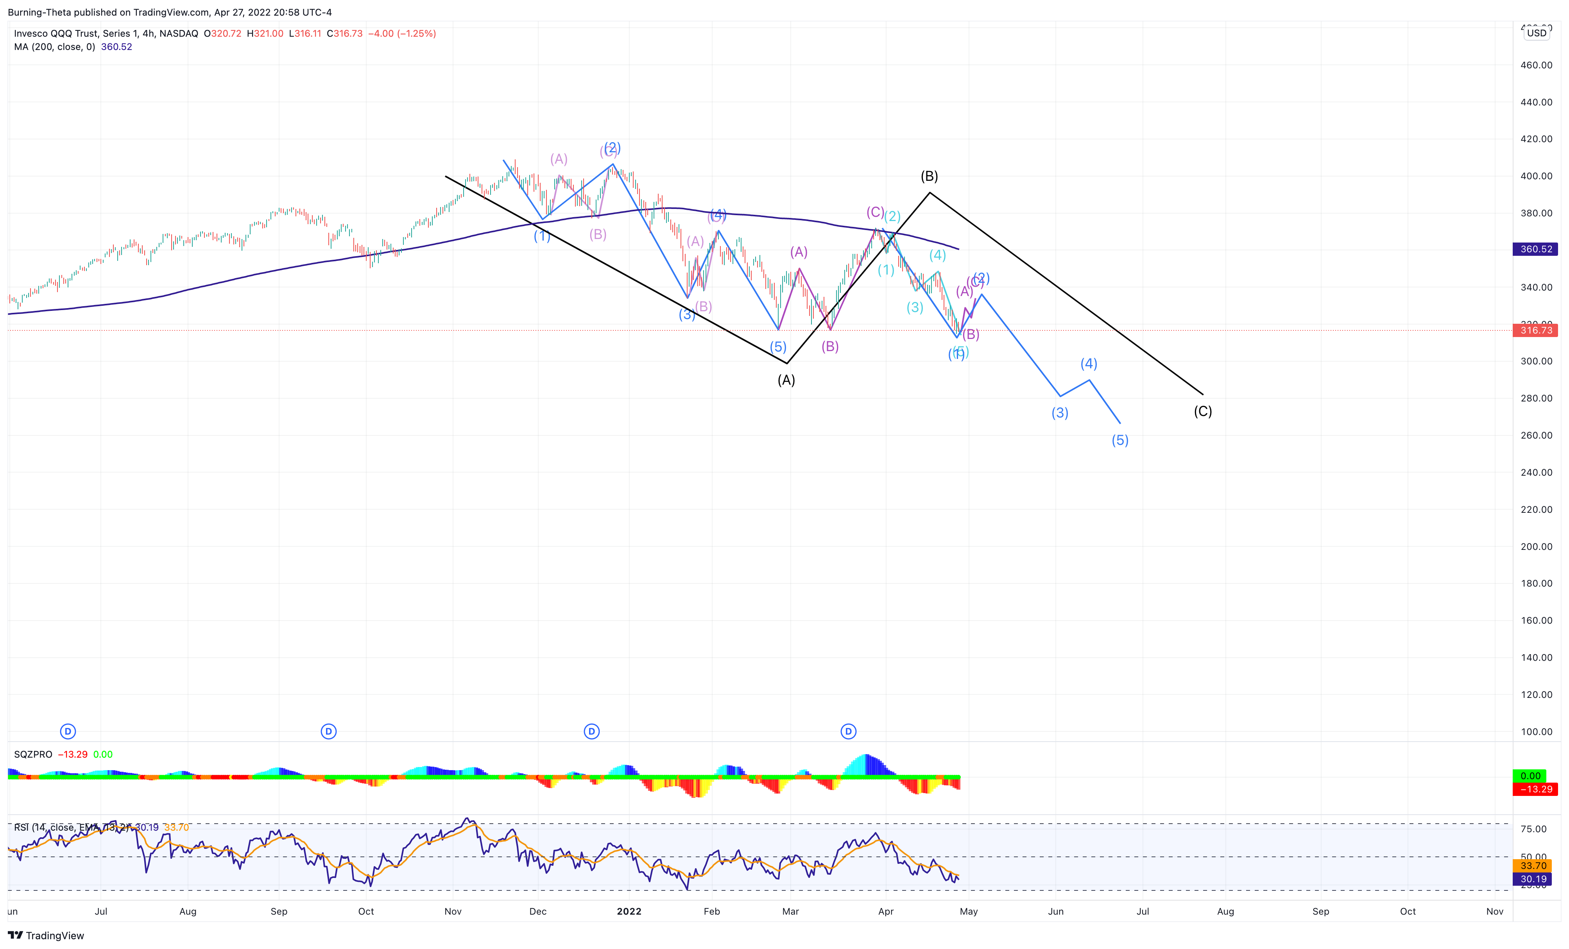Click the purple 30.19 RSI axis label
1569x949 pixels.
(1533, 879)
